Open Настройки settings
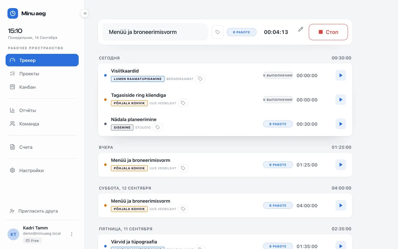 point(42,171)
